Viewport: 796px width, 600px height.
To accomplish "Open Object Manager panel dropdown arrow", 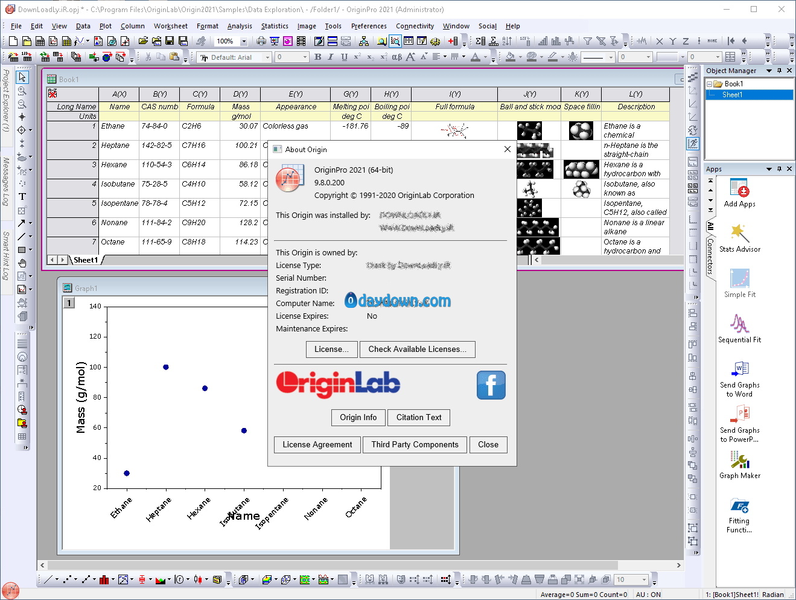I will (769, 71).
